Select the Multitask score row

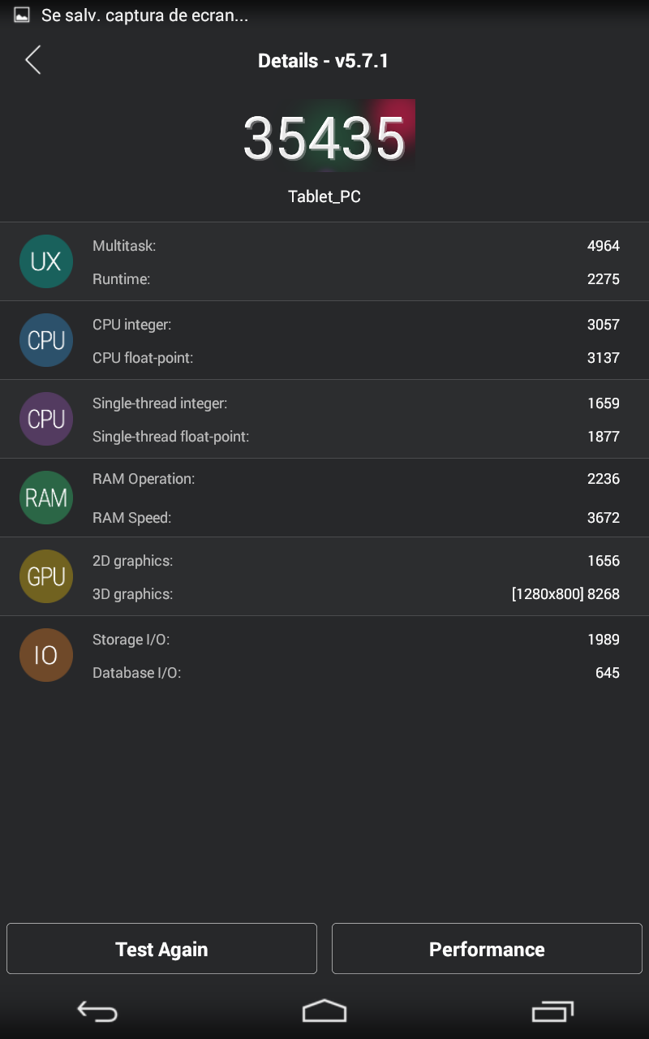point(355,245)
